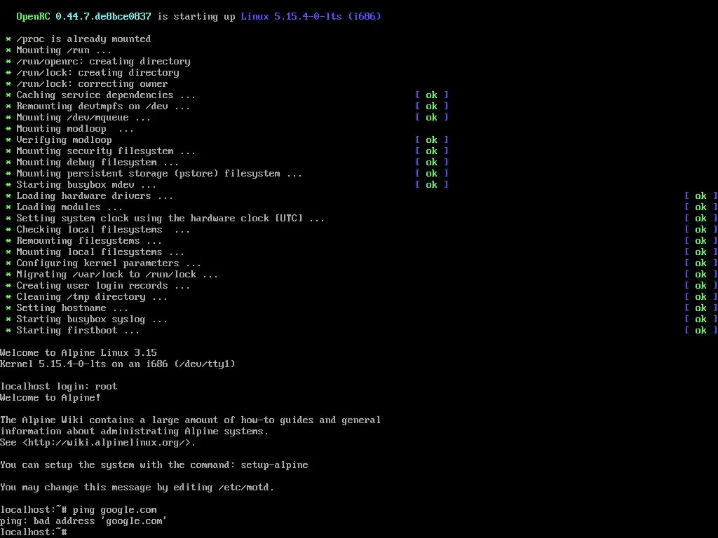Click the '/proc is already mounted' line
This screenshot has width=718, height=538.
83,39
